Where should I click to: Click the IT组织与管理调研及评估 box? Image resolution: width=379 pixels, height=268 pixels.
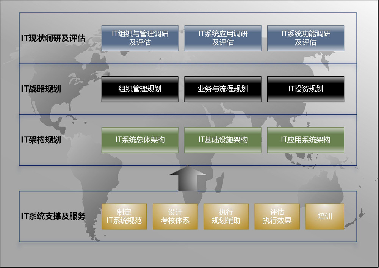click(140, 38)
